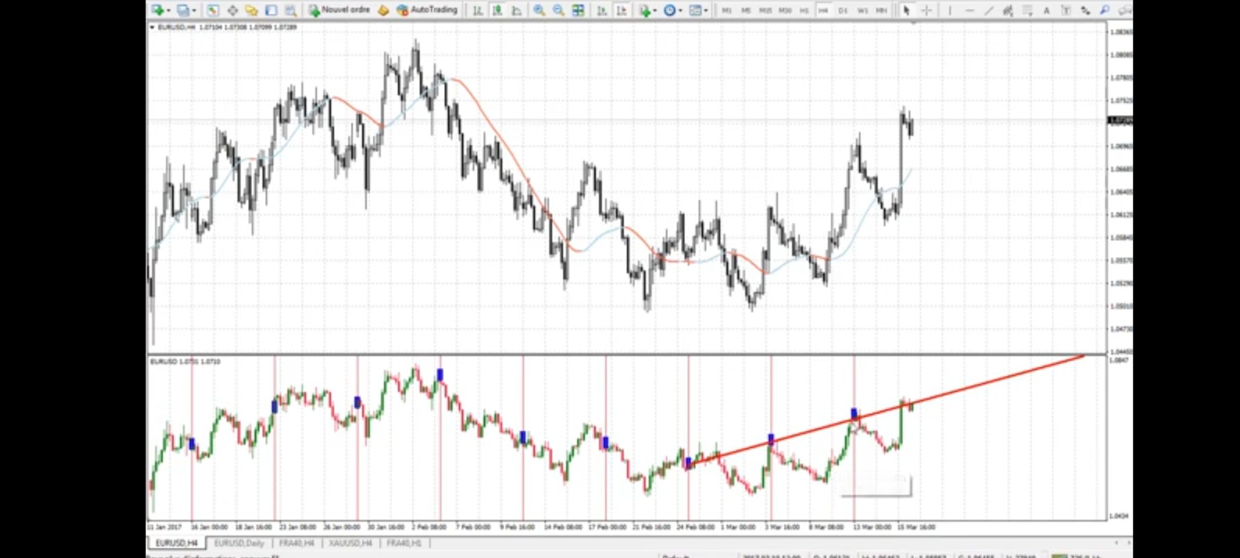
Task: Expand the Periods dropdown arrow
Action: tap(679, 10)
